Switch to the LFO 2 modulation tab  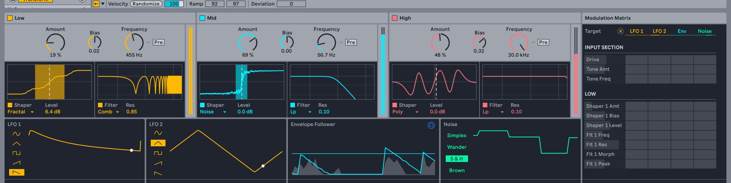(659, 31)
